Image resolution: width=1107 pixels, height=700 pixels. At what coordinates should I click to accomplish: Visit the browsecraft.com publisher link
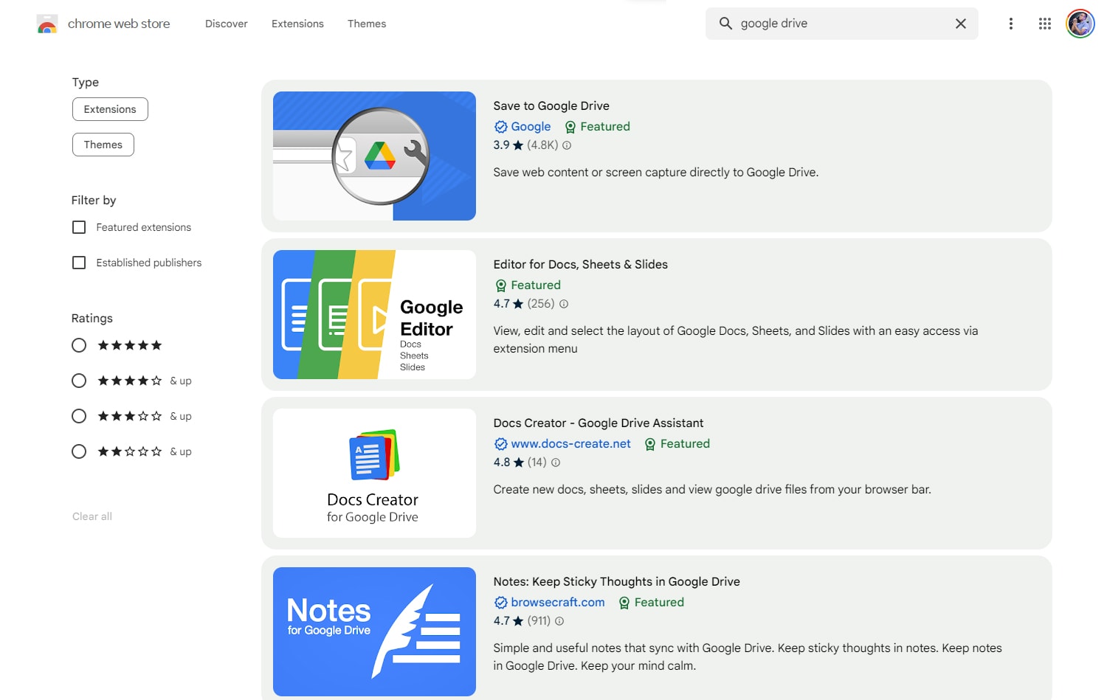557,602
